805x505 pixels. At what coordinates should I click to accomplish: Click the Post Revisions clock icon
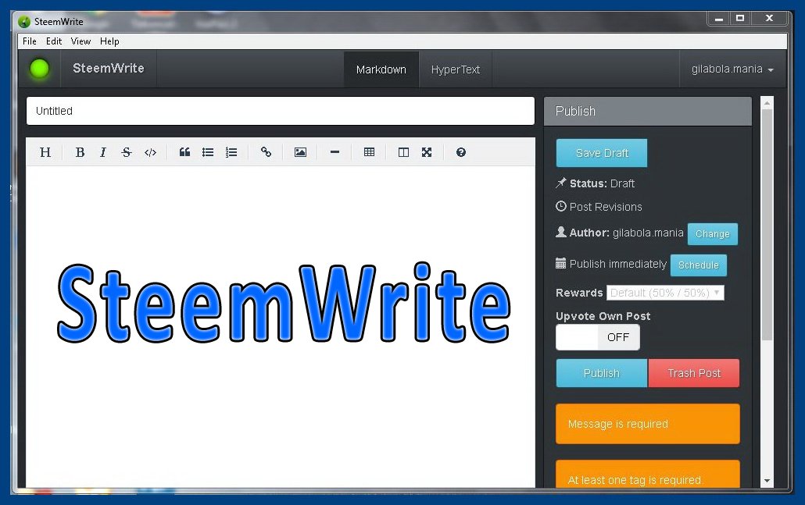pyautogui.click(x=561, y=206)
